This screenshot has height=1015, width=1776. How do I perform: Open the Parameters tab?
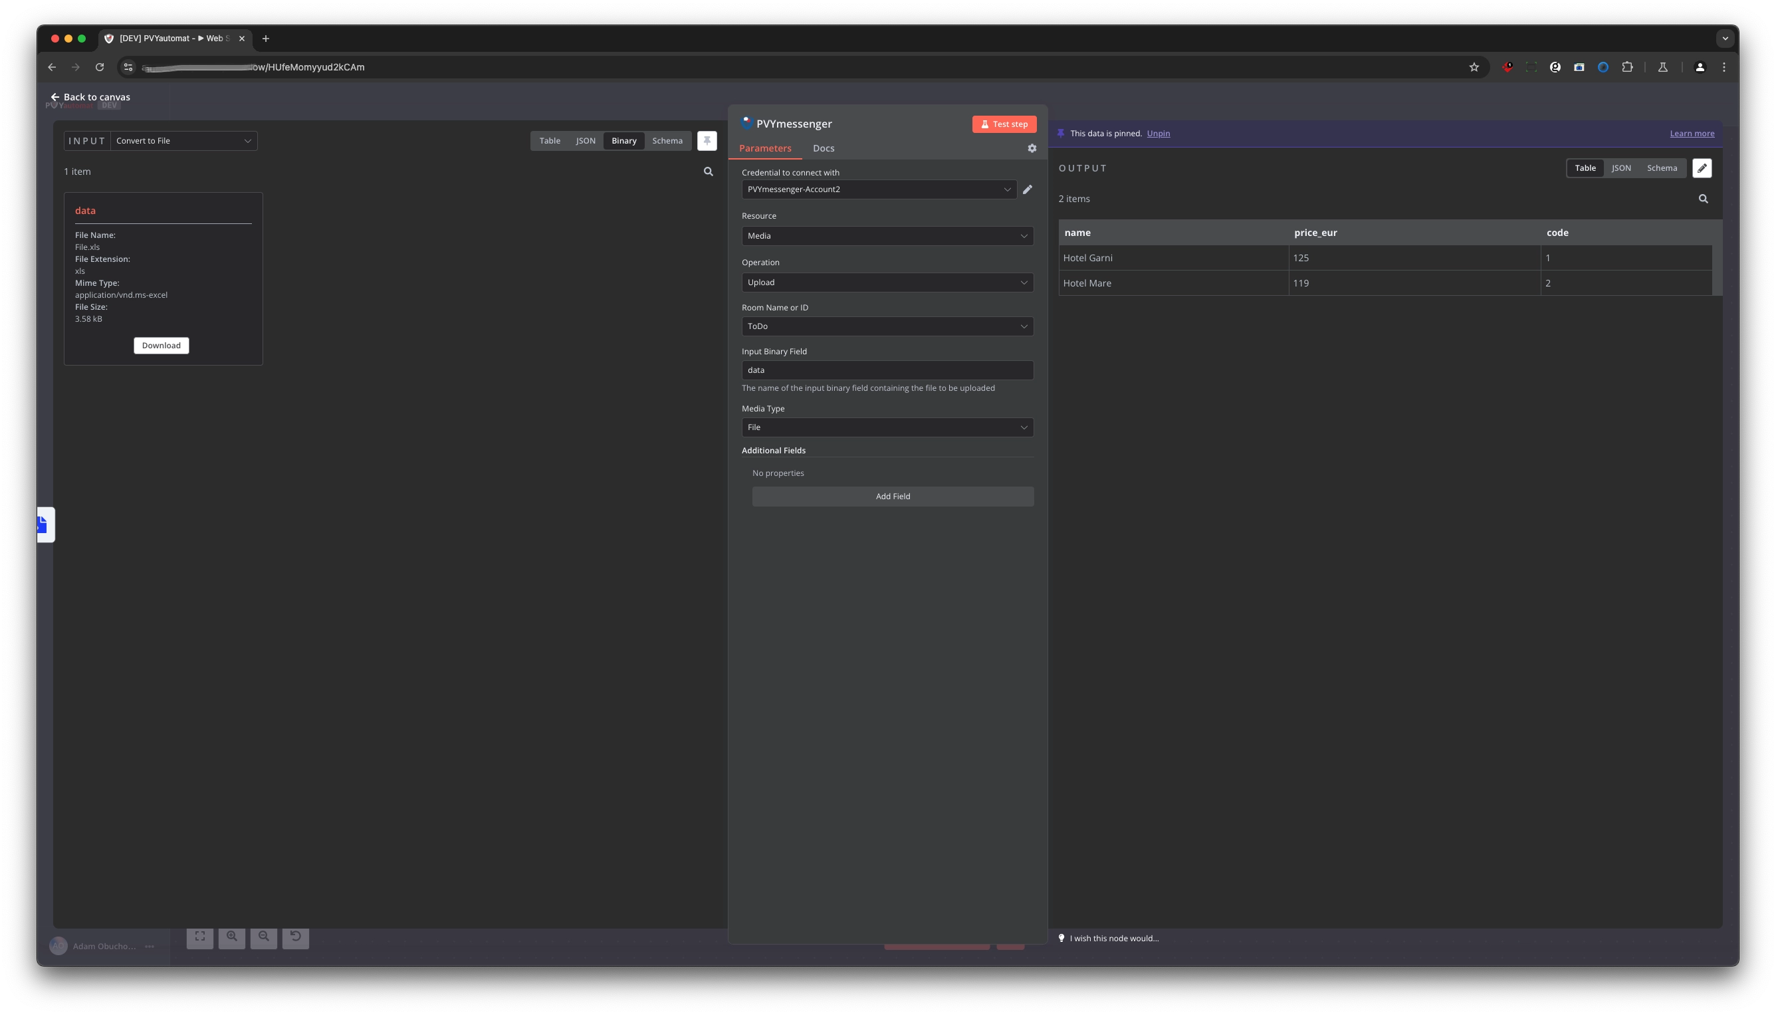tap(765, 148)
